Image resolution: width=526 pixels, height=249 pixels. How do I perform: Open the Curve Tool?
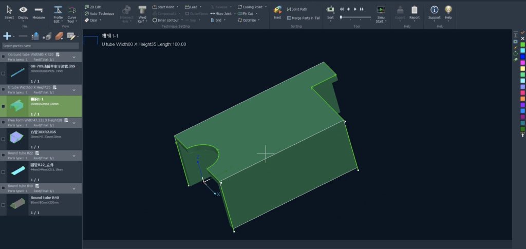[x=72, y=12]
